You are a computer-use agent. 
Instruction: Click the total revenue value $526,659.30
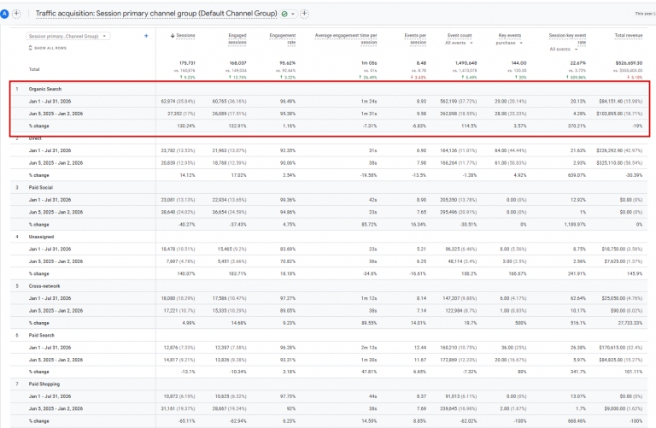629,63
